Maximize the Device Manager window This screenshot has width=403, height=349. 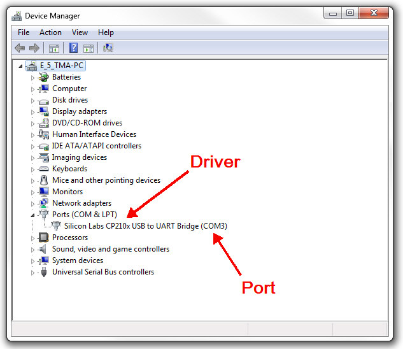(350, 13)
